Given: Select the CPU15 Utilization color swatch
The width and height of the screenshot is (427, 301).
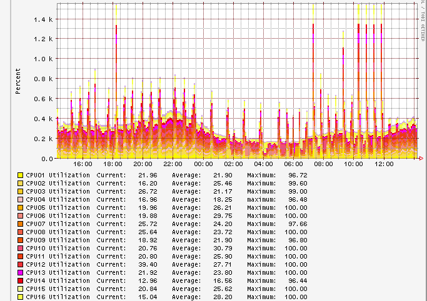Looking at the screenshot, I should click(20, 289).
